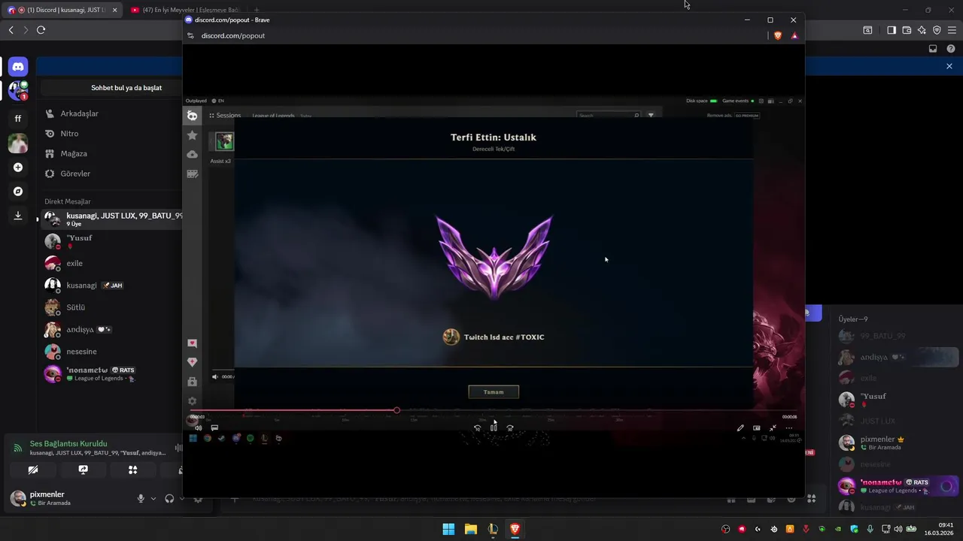Open direct message with exile

coord(111,264)
